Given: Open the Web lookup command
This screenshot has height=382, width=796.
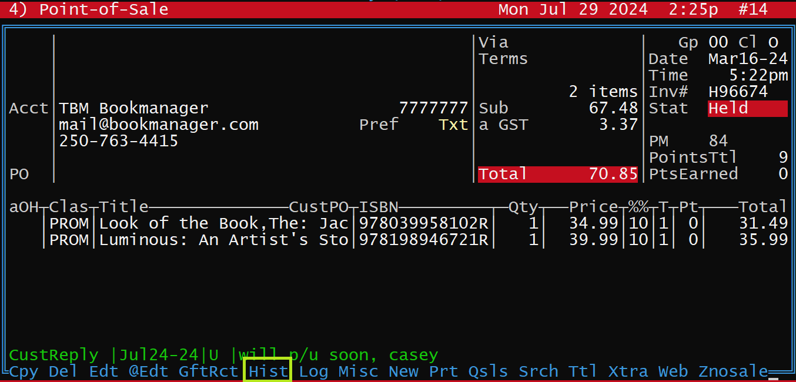Looking at the screenshot, I should click(673, 371).
